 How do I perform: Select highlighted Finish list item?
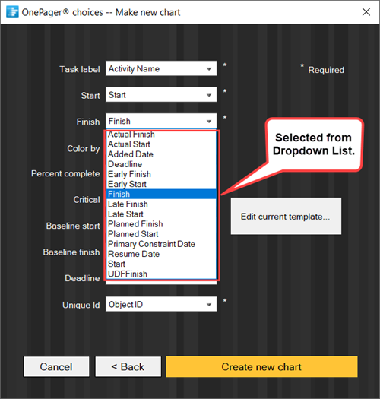coord(161,194)
